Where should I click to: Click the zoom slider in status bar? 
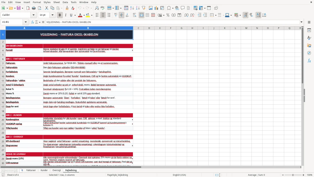293,175
